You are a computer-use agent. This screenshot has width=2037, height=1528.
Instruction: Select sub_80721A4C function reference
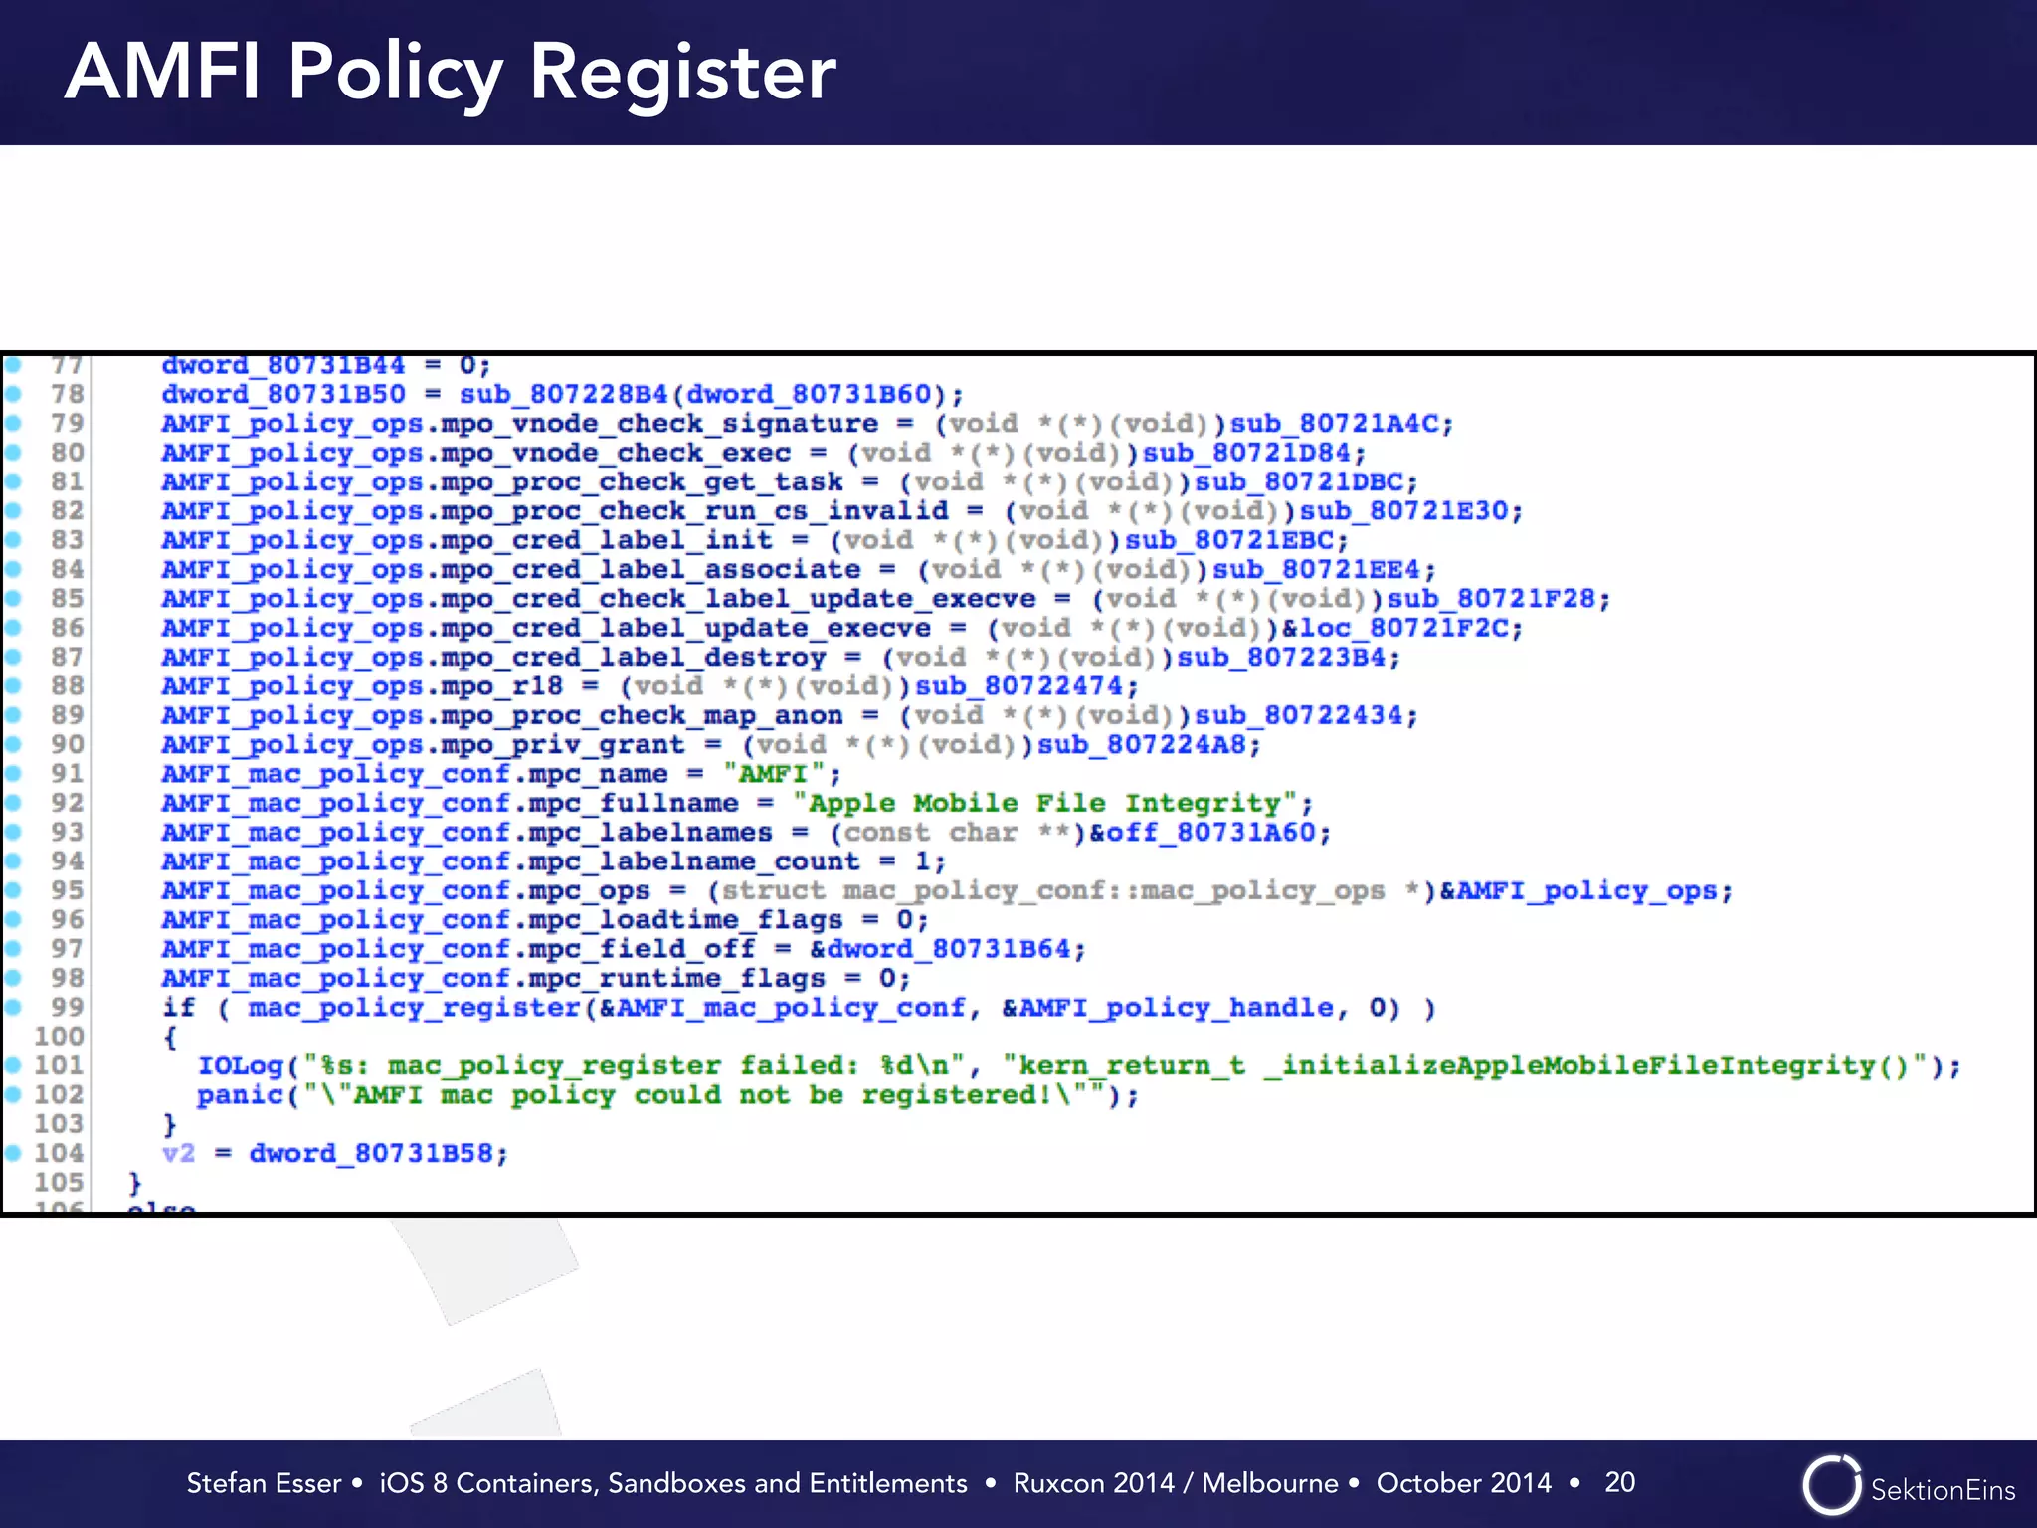(x=1334, y=424)
